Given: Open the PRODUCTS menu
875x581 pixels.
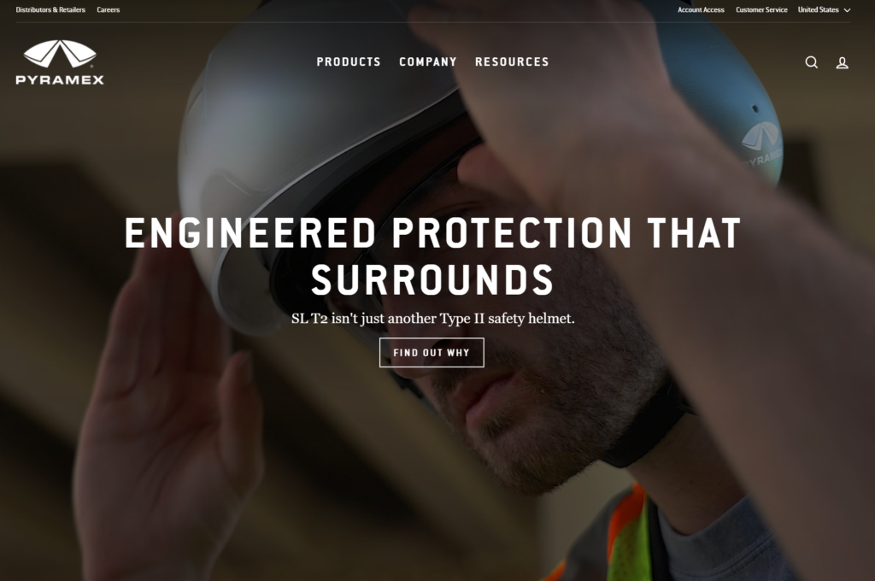Looking at the screenshot, I should pos(349,62).
